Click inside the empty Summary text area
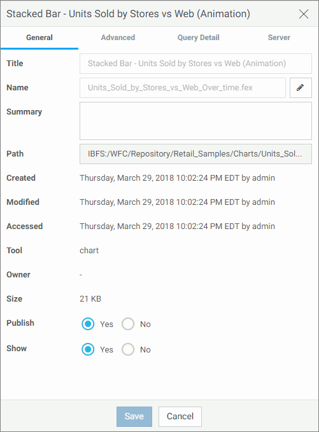319x432 pixels. pyautogui.click(x=195, y=121)
